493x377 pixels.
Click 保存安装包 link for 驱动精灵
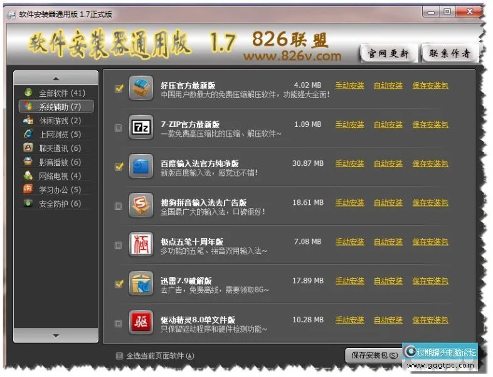tap(430, 320)
